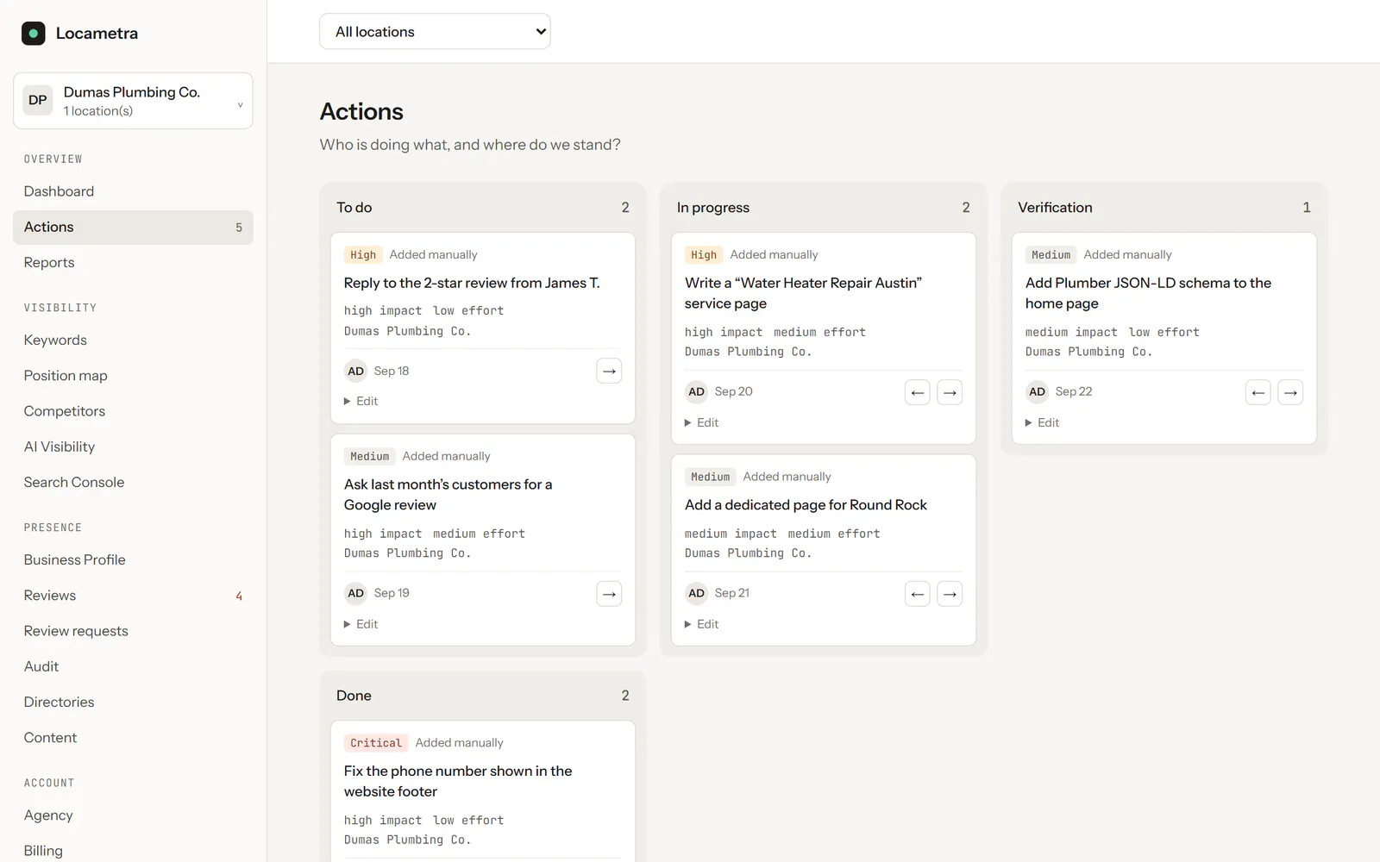This screenshot has width=1380, height=862.
Task: Go to Reports in sidebar
Action: click(133, 263)
